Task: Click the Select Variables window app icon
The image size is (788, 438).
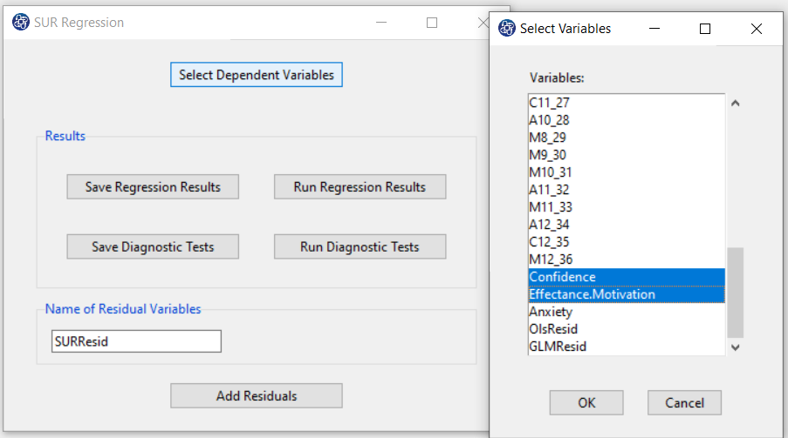Action: tap(506, 28)
